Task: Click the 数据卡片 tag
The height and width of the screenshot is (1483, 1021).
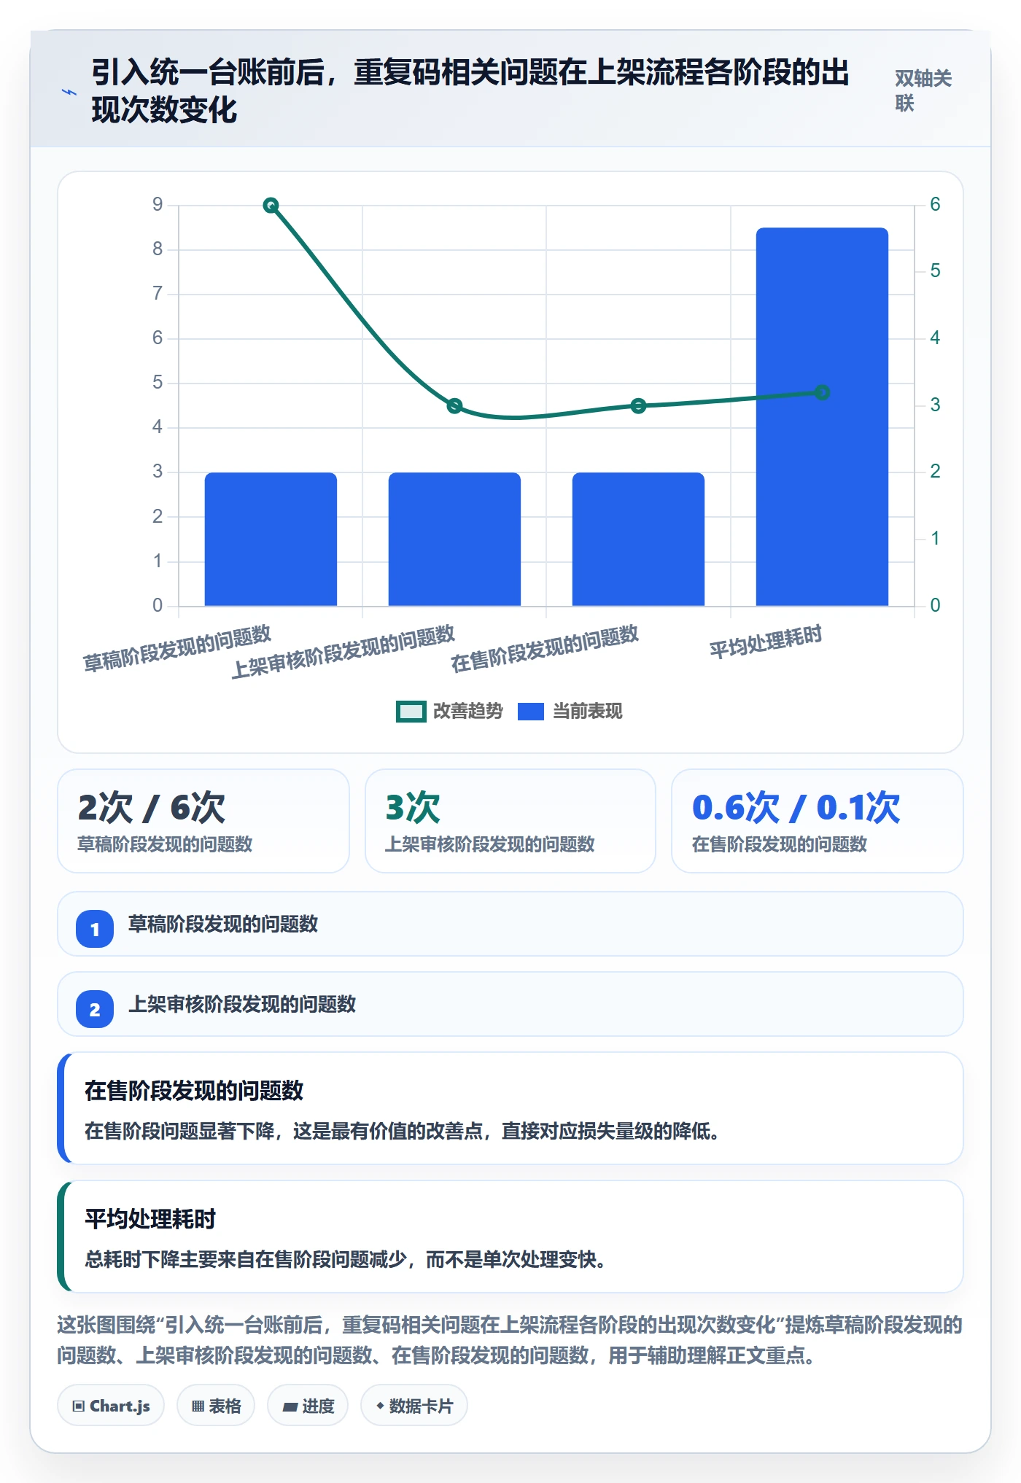Action: (414, 1406)
